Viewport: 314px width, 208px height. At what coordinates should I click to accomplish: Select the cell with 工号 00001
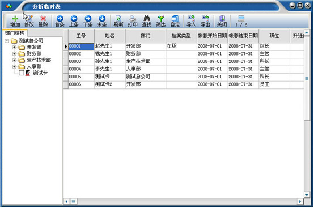coord(81,46)
